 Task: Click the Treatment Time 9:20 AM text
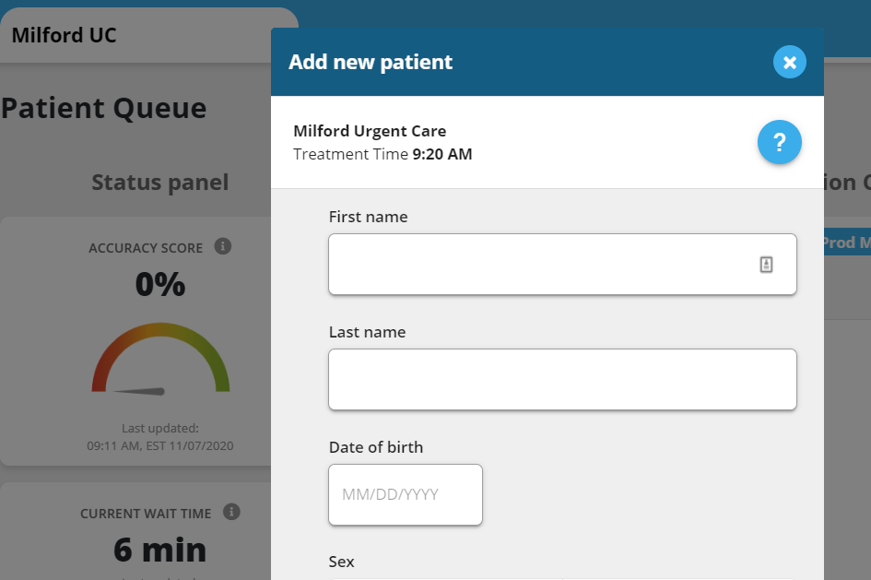[x=383, y=154]
